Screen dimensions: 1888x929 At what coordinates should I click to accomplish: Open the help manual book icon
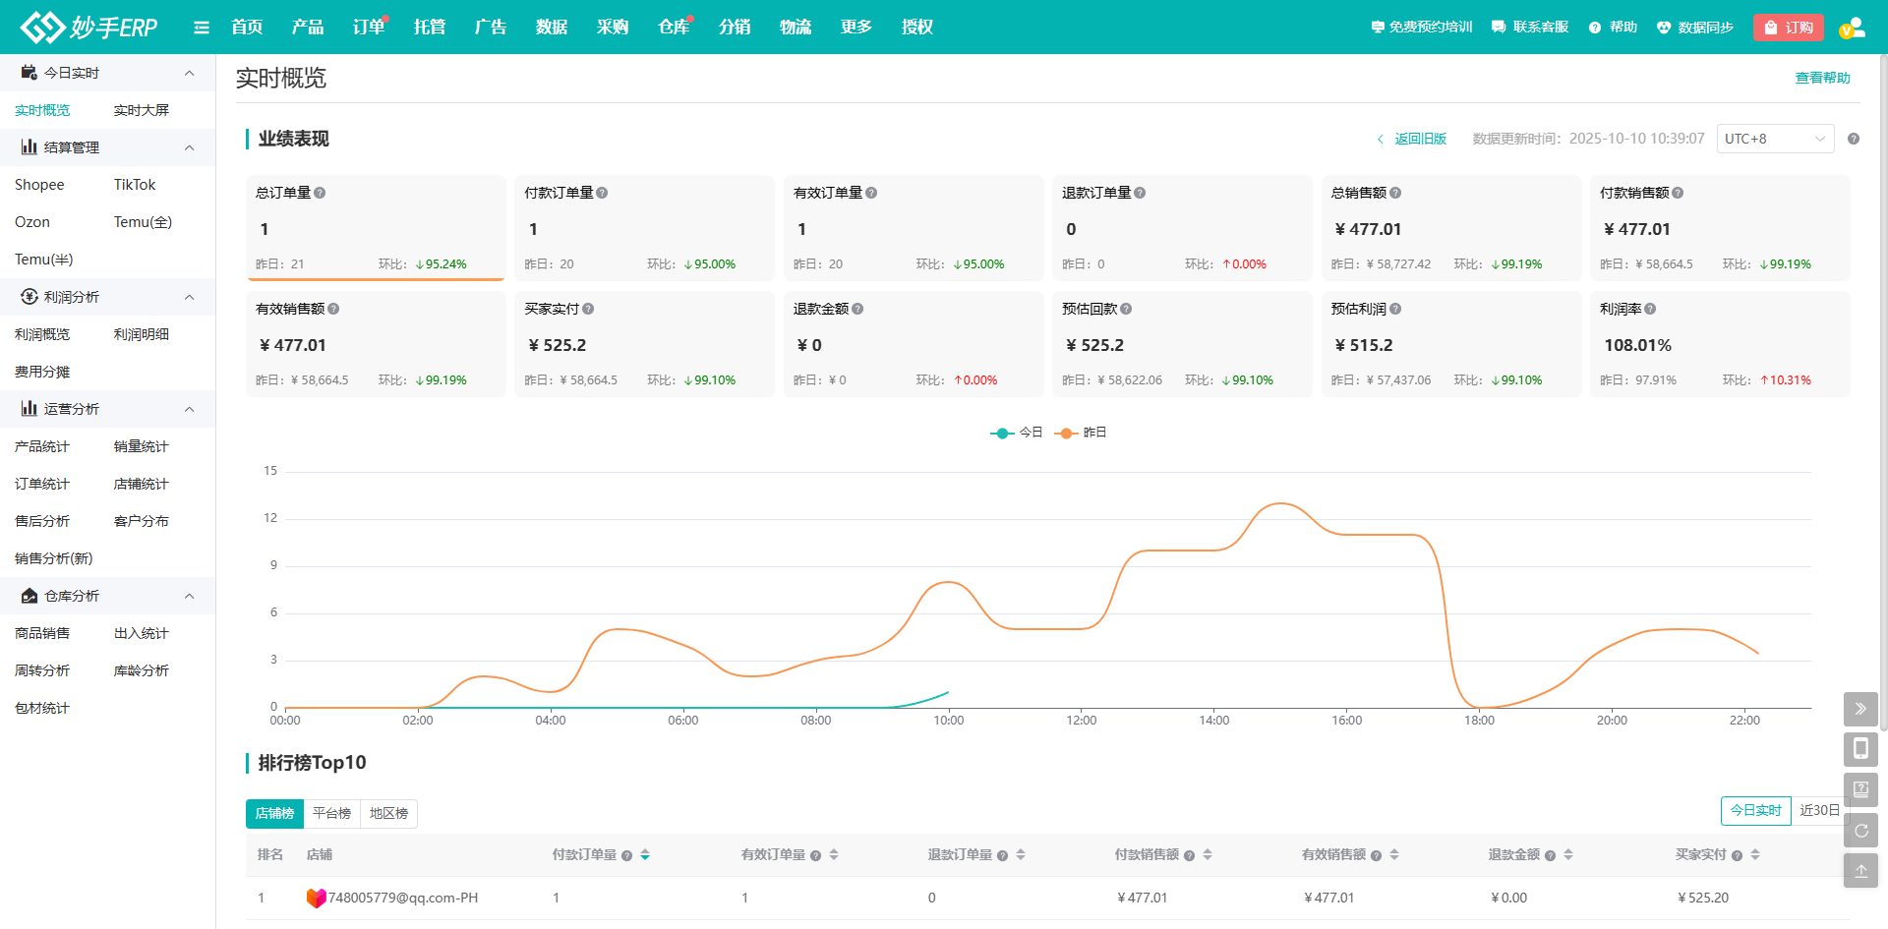click(x=1860, y=789)
